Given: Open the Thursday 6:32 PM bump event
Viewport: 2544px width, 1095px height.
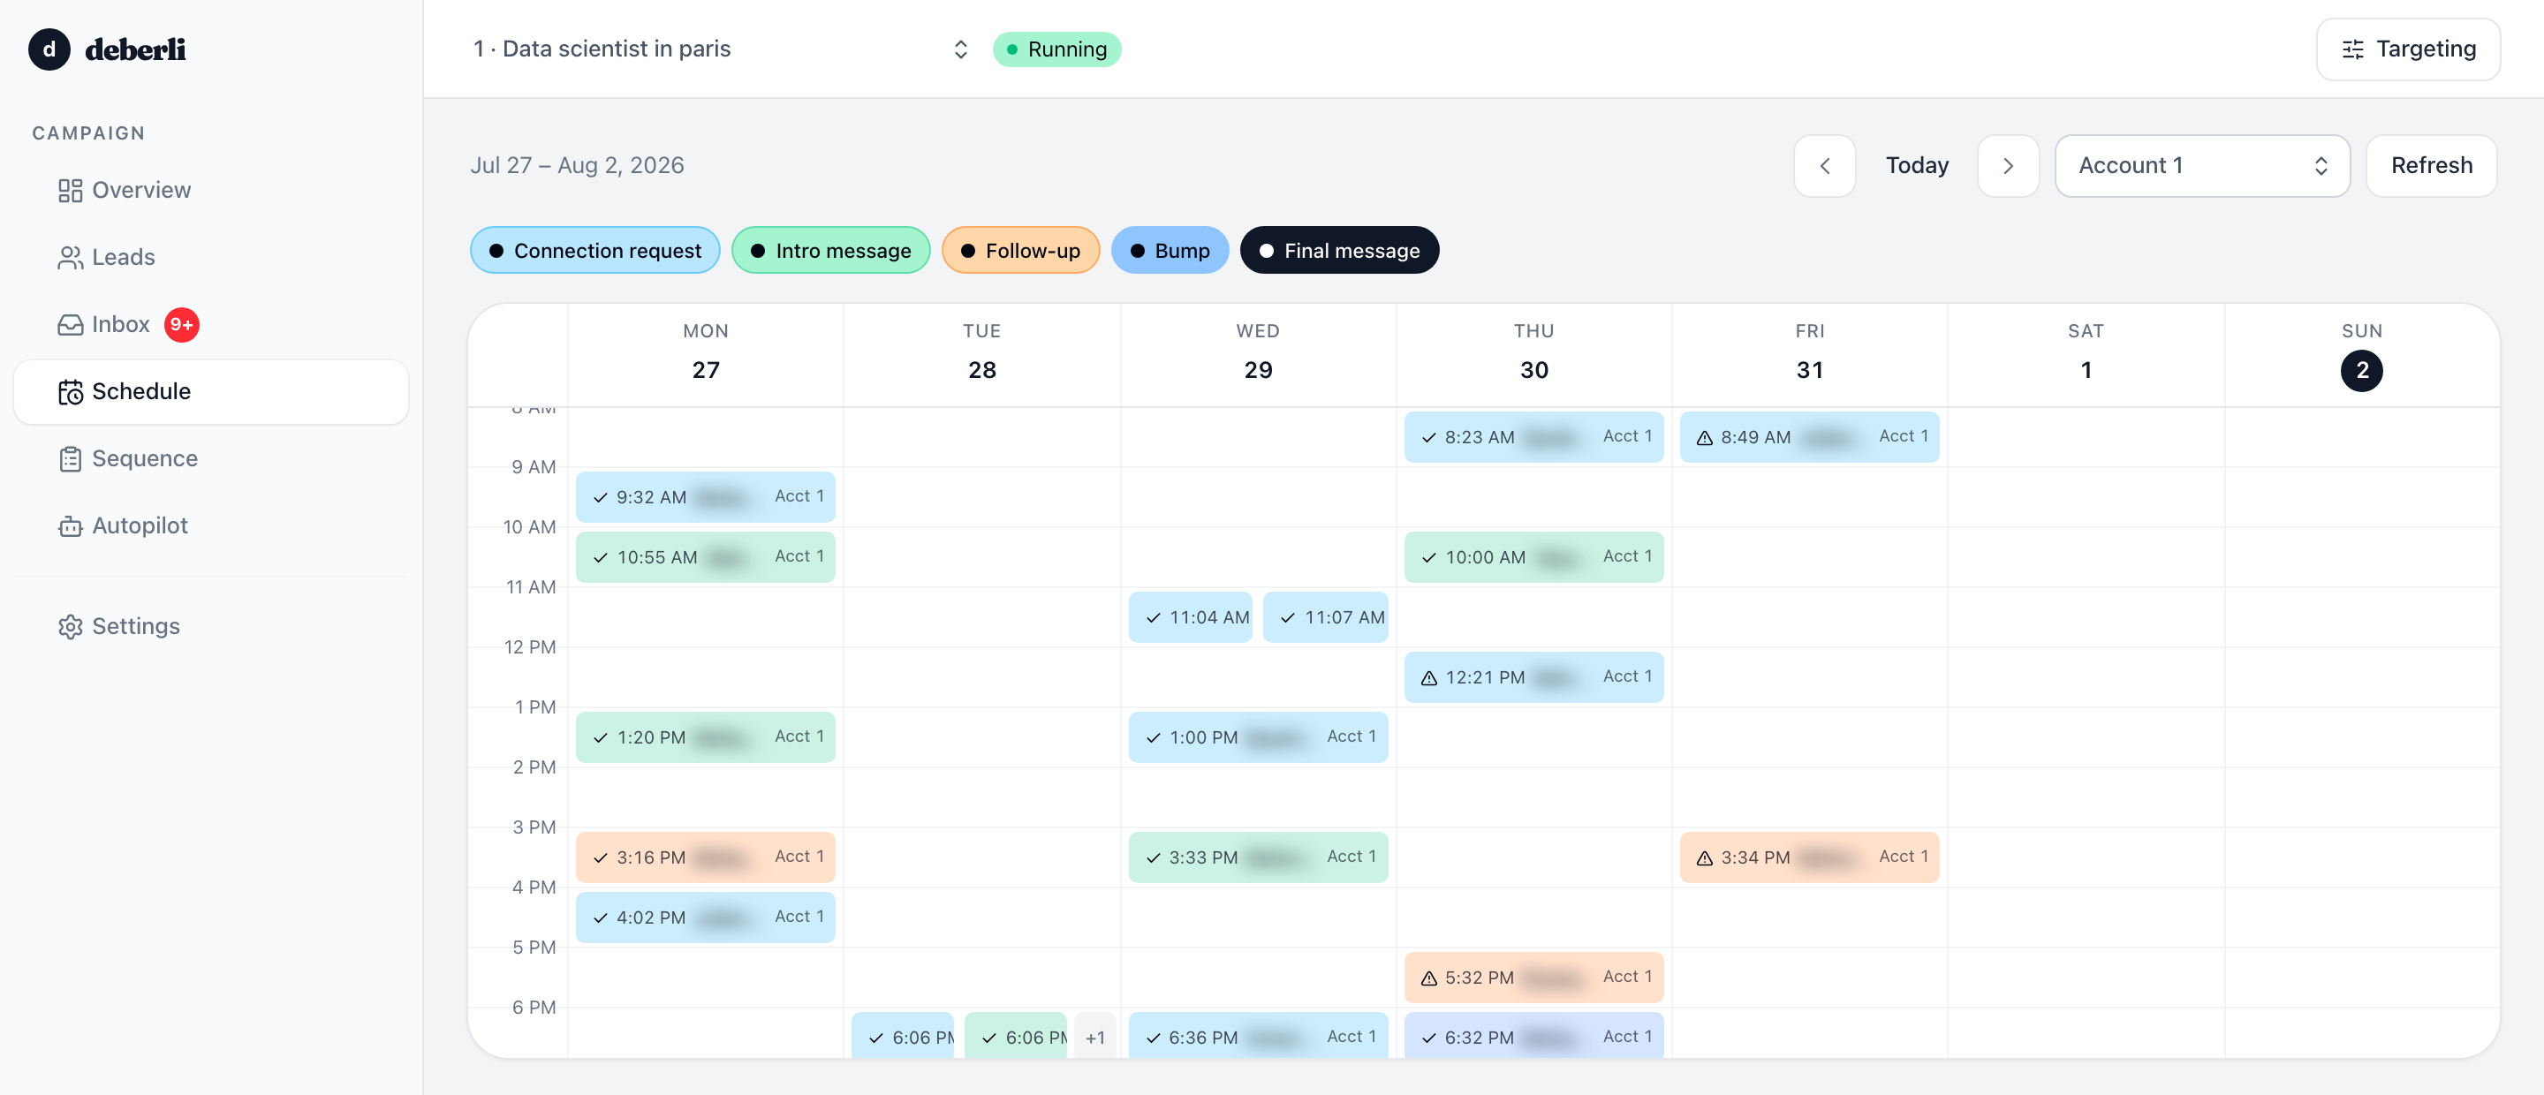Looking at the screenshot, I should pos(1533,1037).
